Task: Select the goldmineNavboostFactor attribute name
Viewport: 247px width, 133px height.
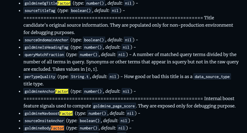Action: coord(48,113)
